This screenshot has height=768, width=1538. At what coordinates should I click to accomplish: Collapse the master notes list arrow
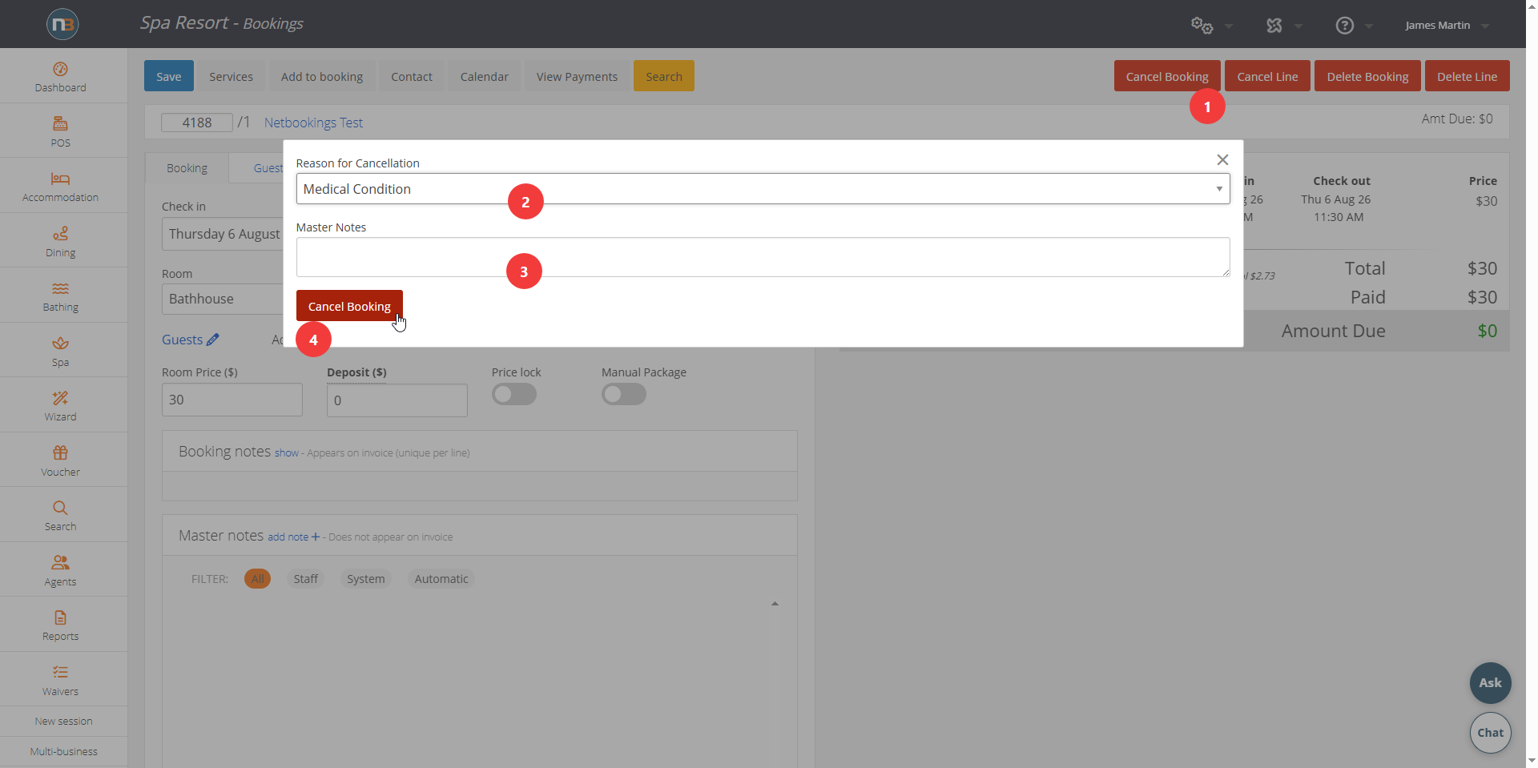tap(775, 604)
